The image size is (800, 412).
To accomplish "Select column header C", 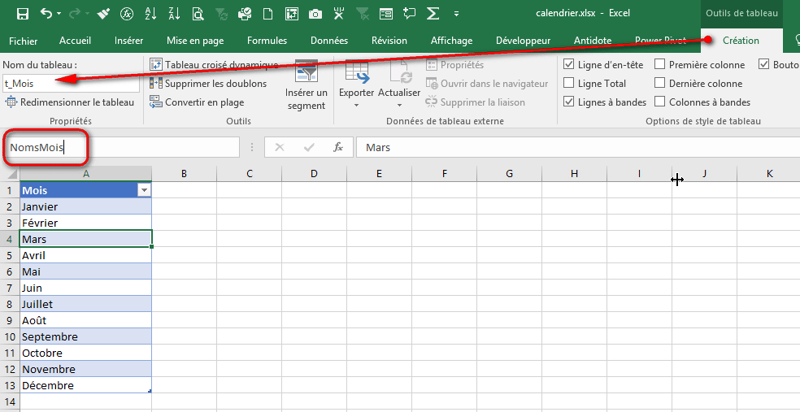I will point(249,174).
